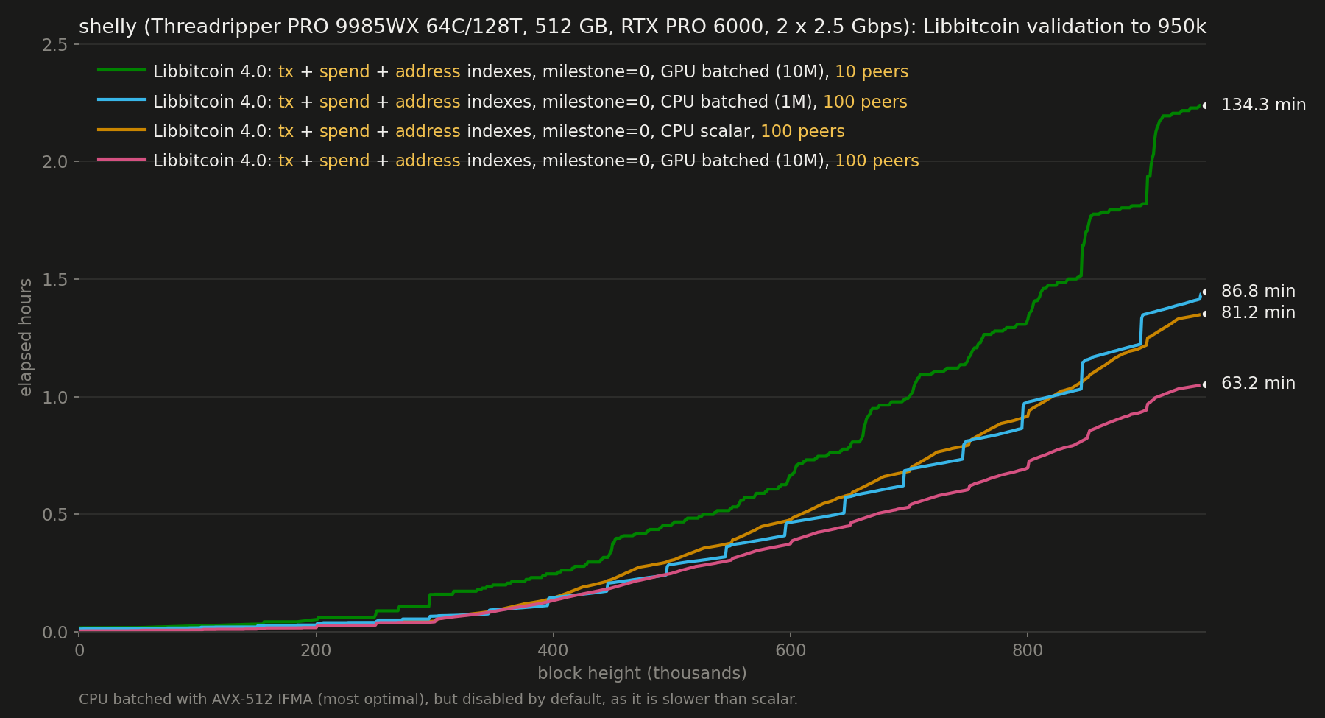Click the '134.3 min' end label
This screenshot has width=1325, height=718.
pos(1263,105)
